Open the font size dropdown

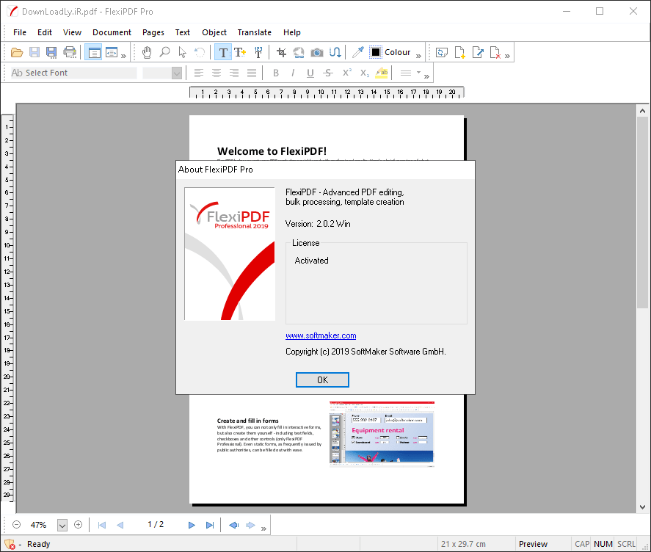point(176,73)
